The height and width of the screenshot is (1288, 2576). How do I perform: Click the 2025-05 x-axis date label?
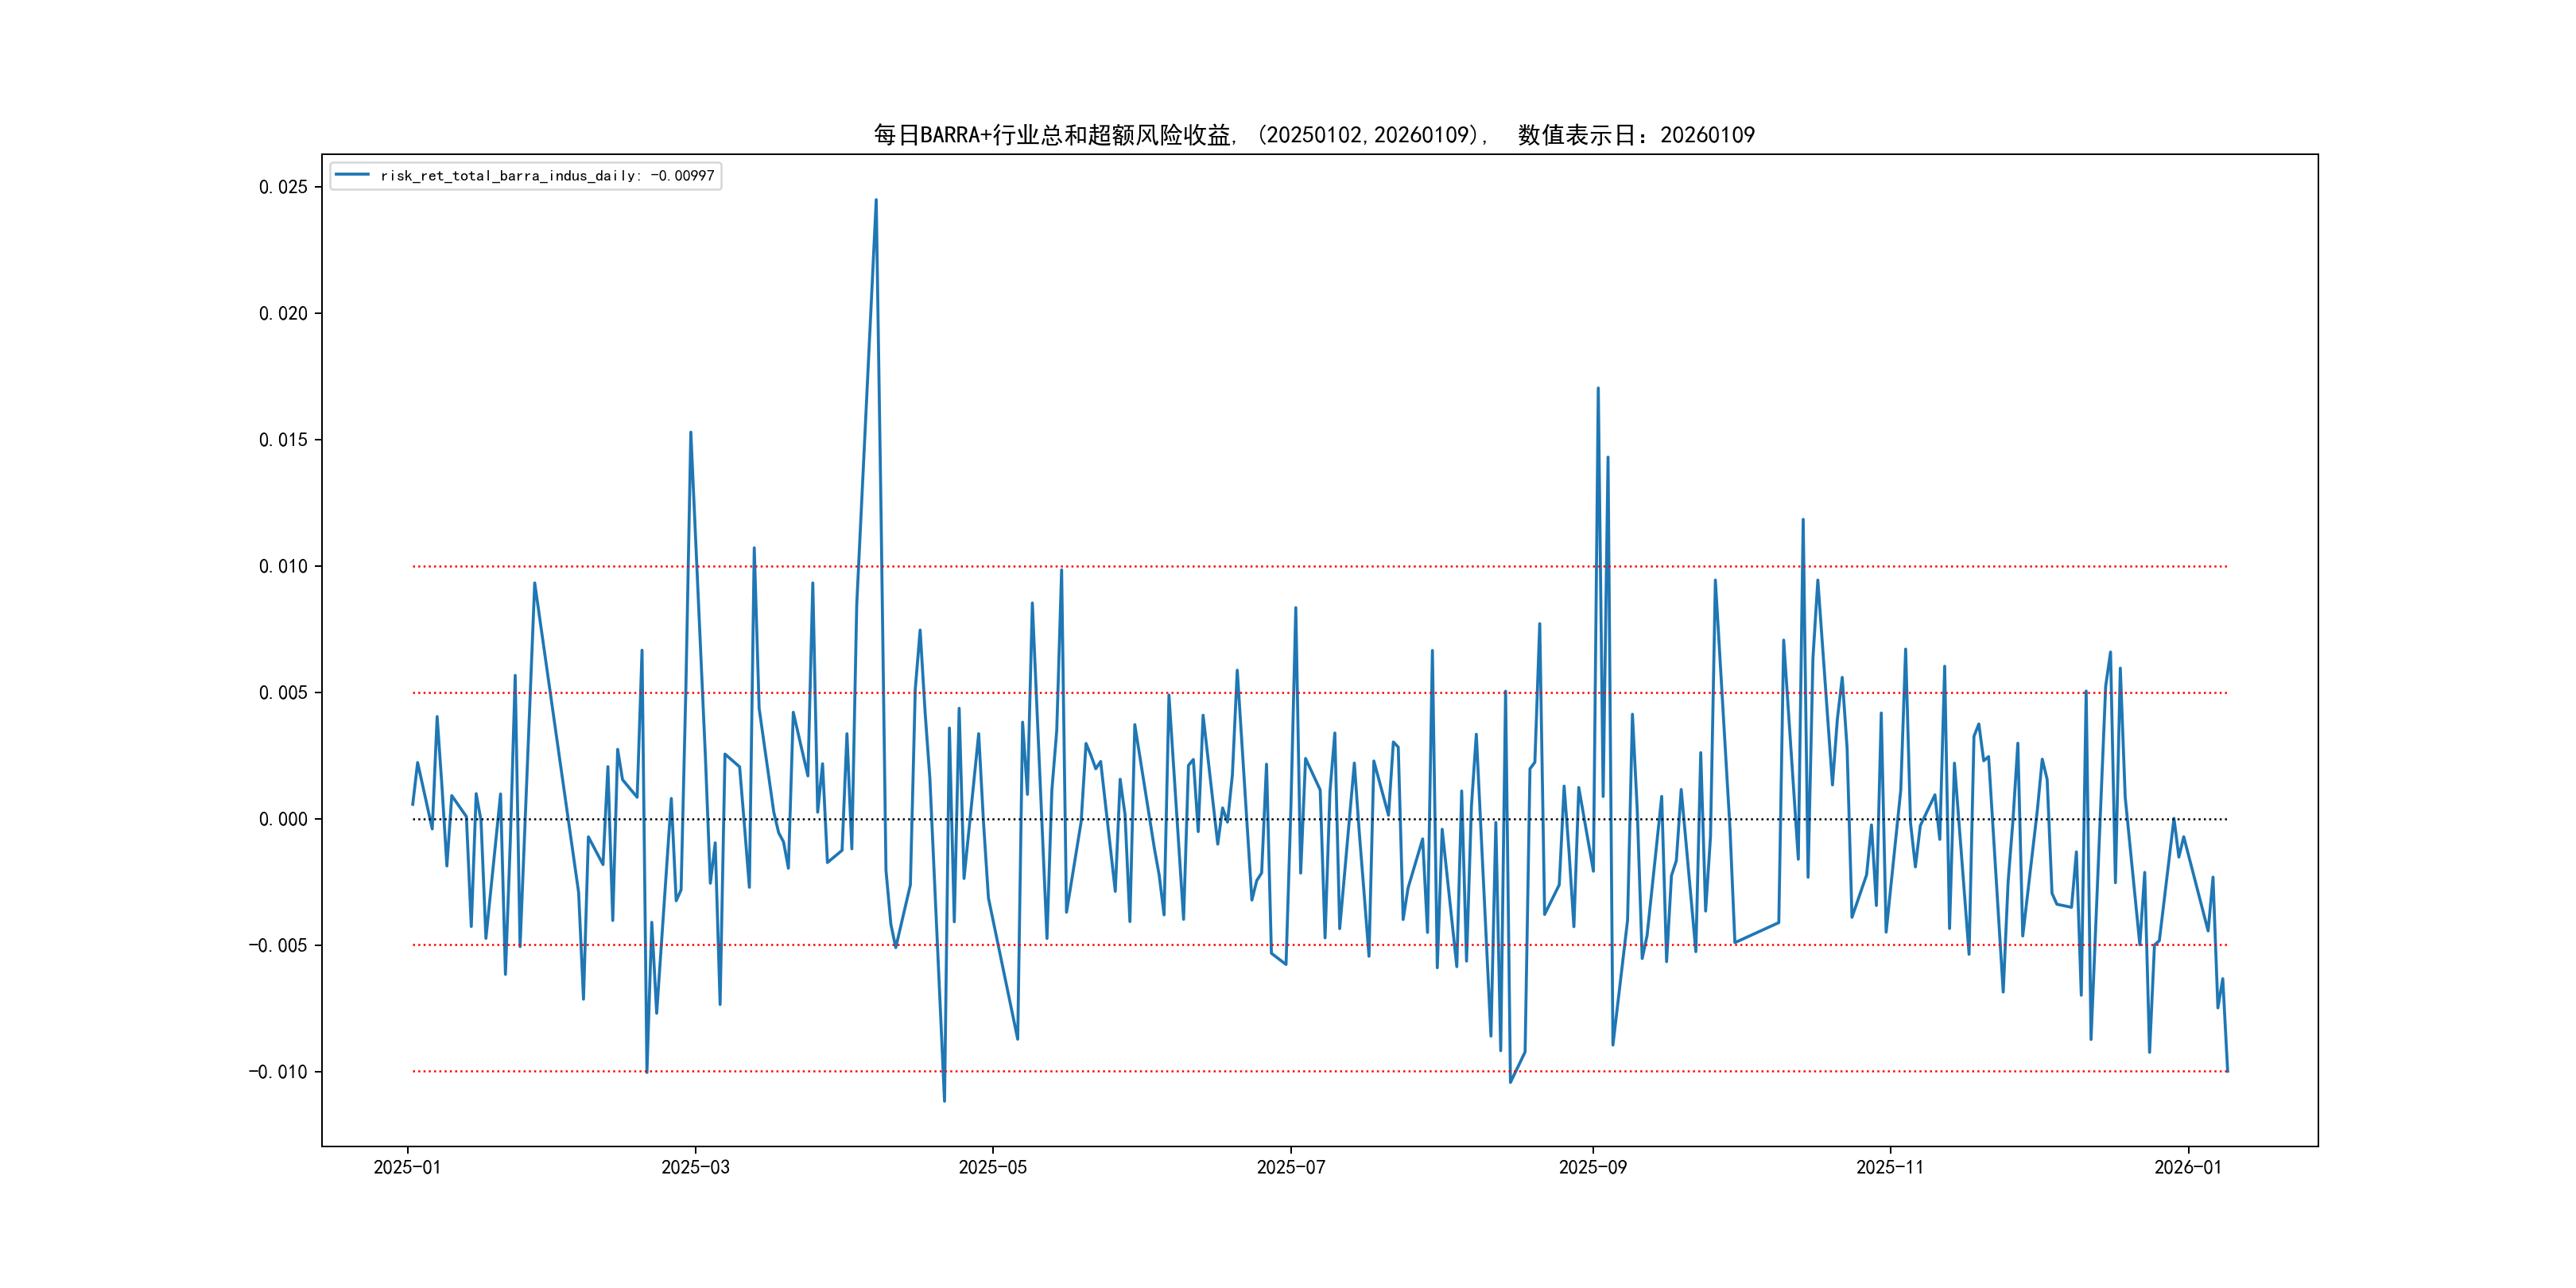(x=992, y=1167)
